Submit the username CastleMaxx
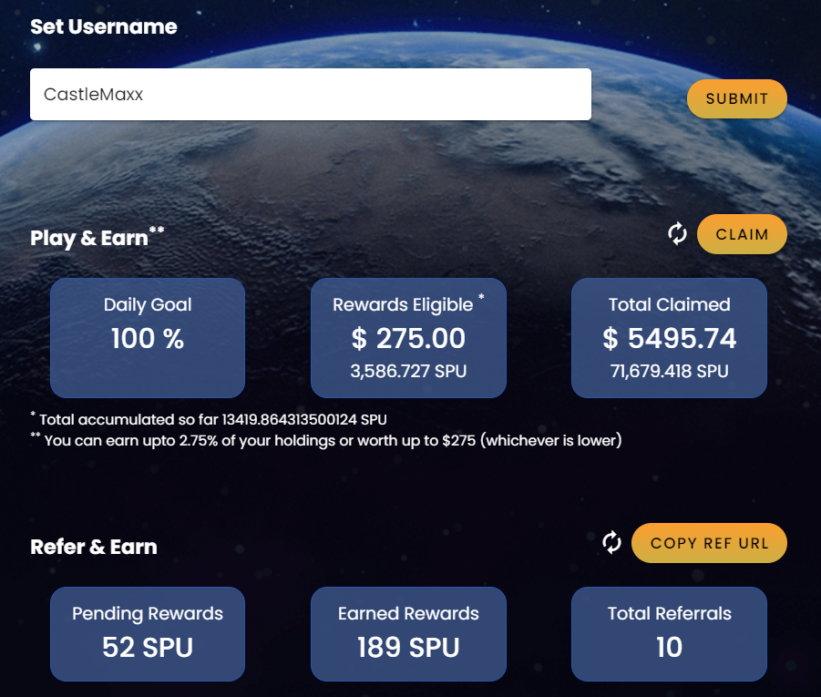This screenshot has height=697, width=821. 736,98
